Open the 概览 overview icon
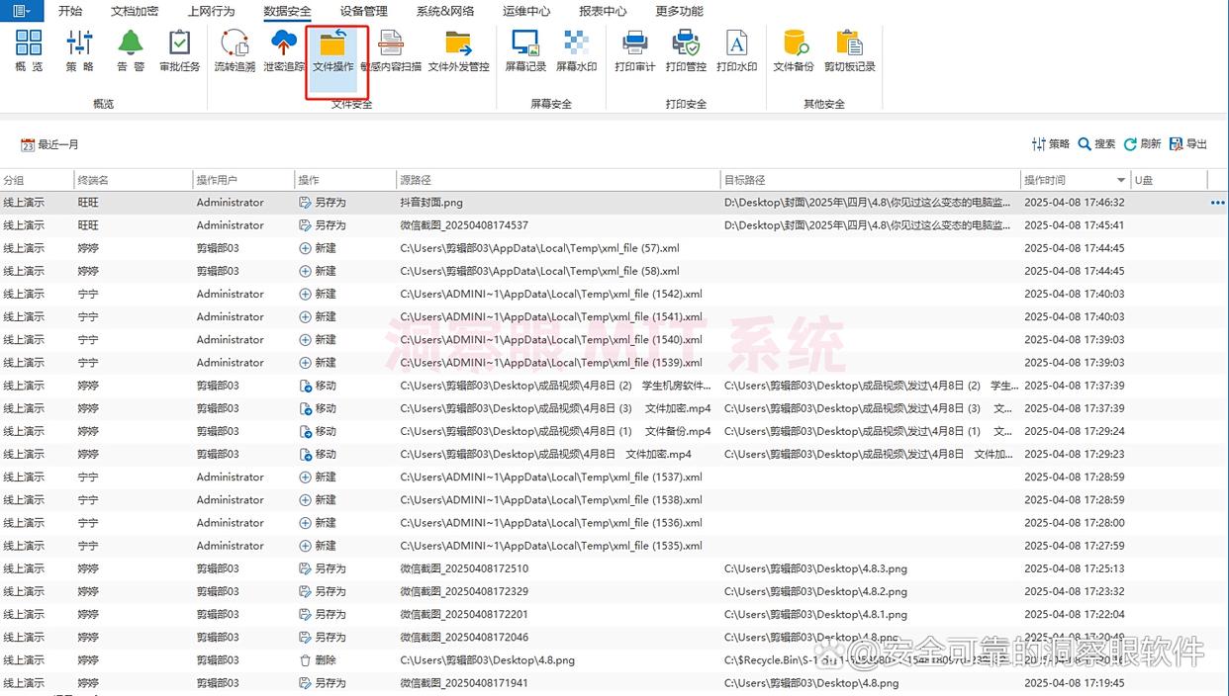The width and height of the screenshot is (1229, 696). click(30, 49)
